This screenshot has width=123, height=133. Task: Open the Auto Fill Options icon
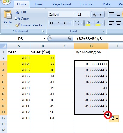(x=114, y=119)
